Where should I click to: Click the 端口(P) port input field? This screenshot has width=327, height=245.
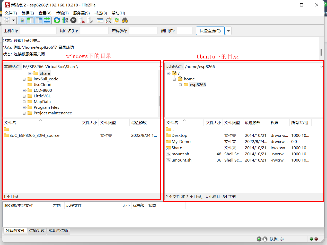point(184,31)
